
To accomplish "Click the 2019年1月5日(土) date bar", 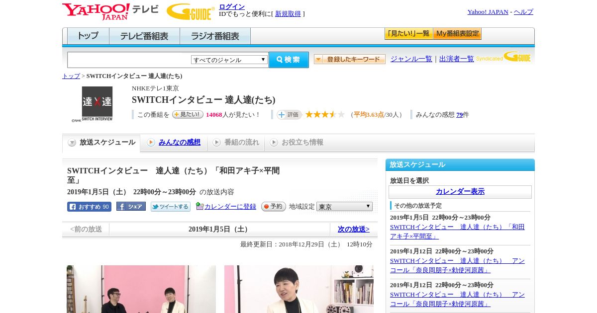I will [219, 229].
